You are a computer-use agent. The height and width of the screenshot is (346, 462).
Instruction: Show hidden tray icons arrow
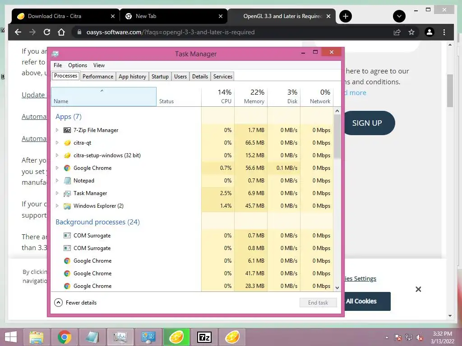(387, 337)
